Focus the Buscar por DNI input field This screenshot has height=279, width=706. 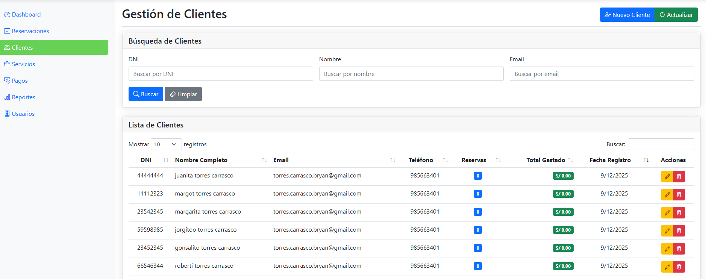pos(221,74)
